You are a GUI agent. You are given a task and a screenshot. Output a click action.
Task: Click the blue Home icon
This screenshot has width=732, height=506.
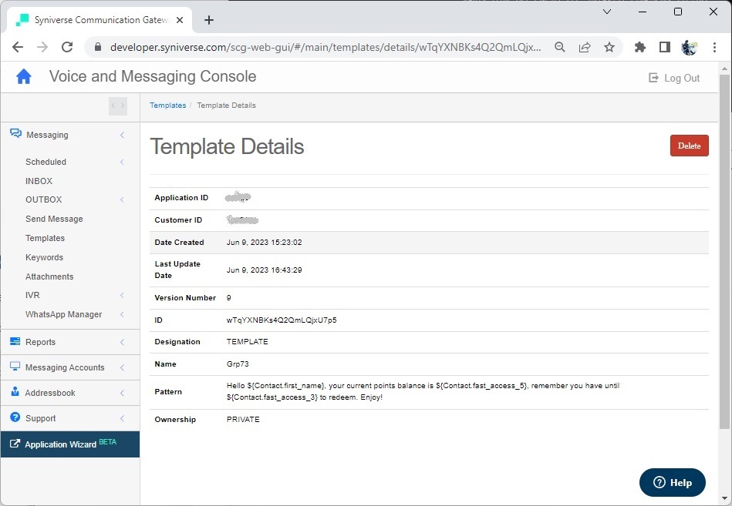pos(24,76)
